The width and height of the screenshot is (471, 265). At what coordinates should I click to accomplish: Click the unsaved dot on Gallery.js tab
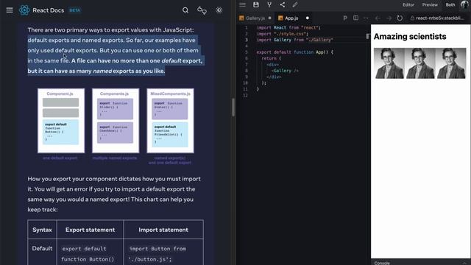tap(270, 18)
